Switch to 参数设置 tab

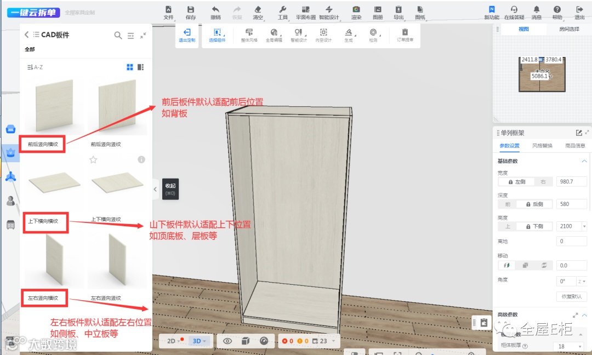click(509, 146)
